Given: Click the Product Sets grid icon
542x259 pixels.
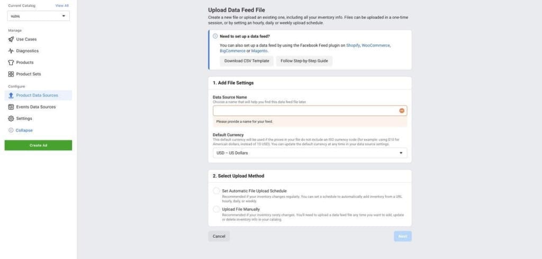Looking at the screenshot, I should [x=11, y=74].
